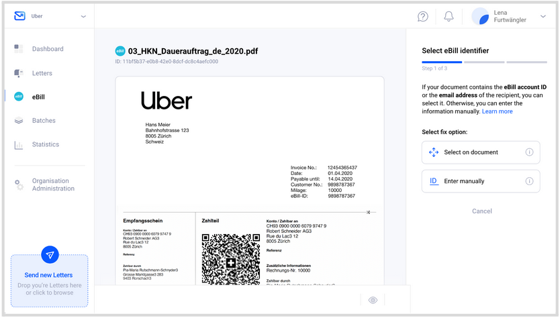The width and height of the screenshot is (560, 318).
Task: Click the eBill badge beside the file name
Action: click(x=120, y=51)
